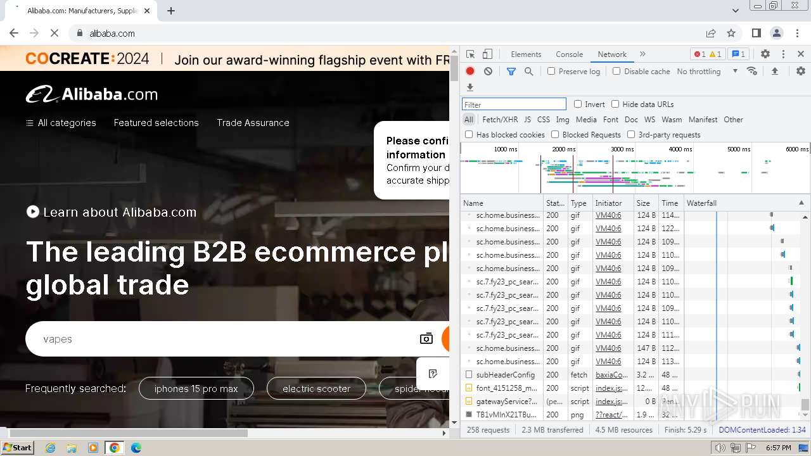811x456 pixels.
Task: Open Microsoft Edge from taskbar
Action: (x=136, y=448)
